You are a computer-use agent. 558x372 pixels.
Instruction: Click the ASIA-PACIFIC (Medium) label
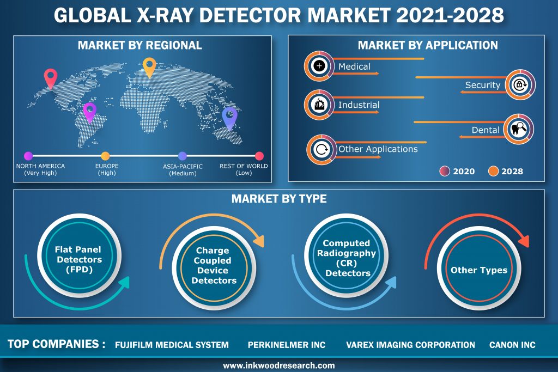(183, 169)
